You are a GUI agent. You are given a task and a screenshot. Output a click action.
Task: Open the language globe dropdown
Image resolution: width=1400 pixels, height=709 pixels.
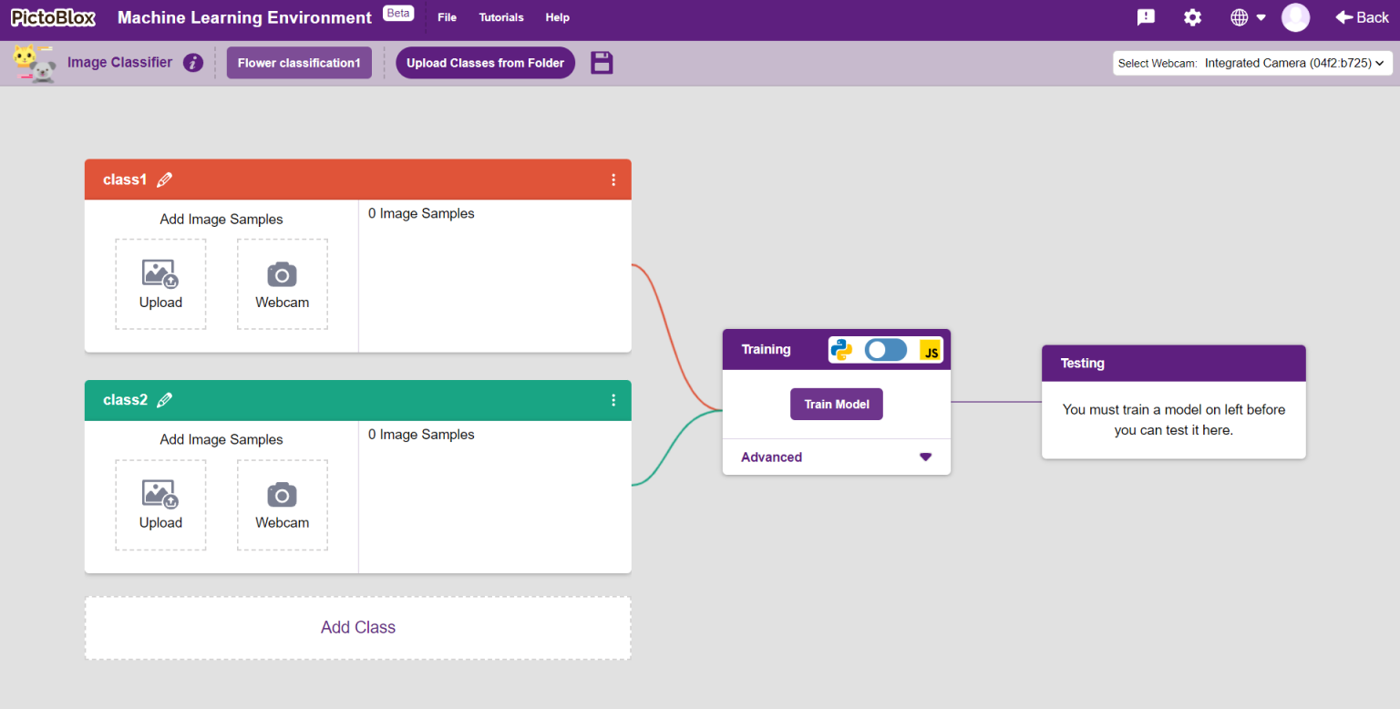1247,17
